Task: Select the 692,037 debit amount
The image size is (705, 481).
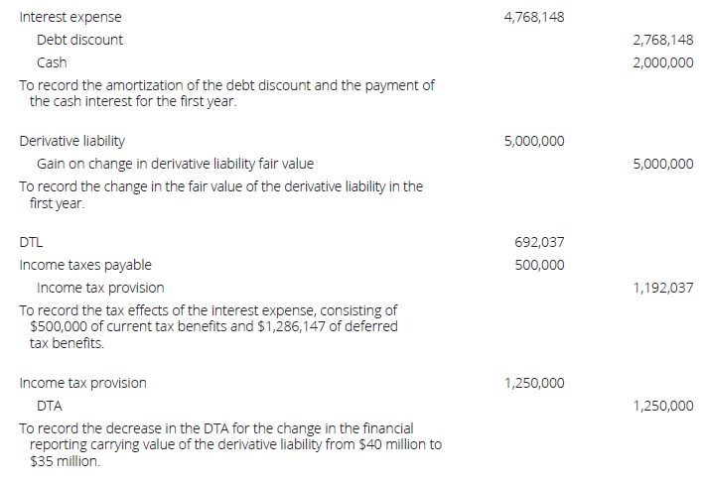Action: click(x=540, y=242)
